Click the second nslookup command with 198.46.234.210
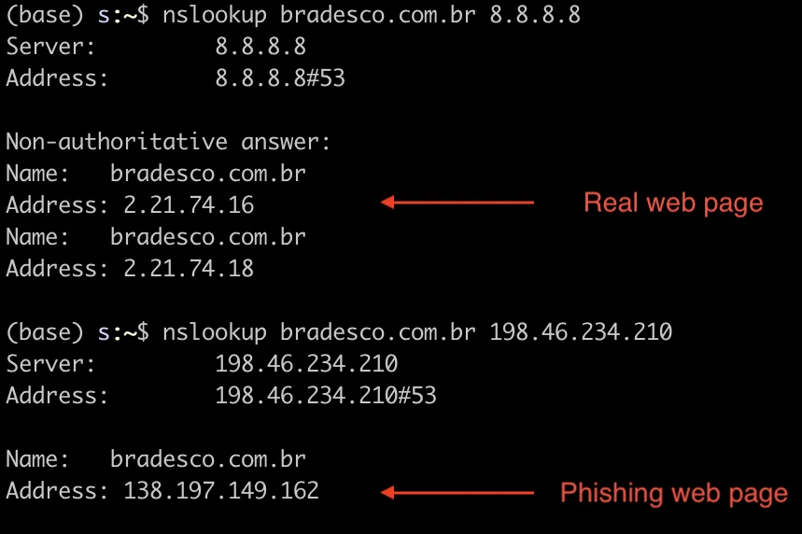This screenshot has height=534, width=802. tap(416, 332)
